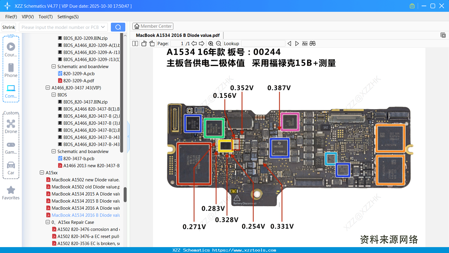449x253 pixels.
Task: Go to the next PDF page
Action: point(202,43)
